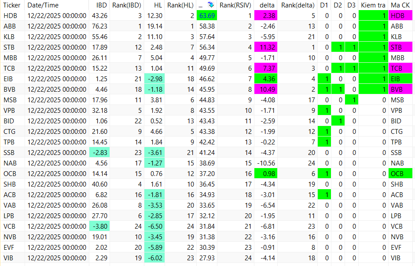Click the Rank(delta) column header
This screenshot has height=266, width=415.
(x=298, y=5)
